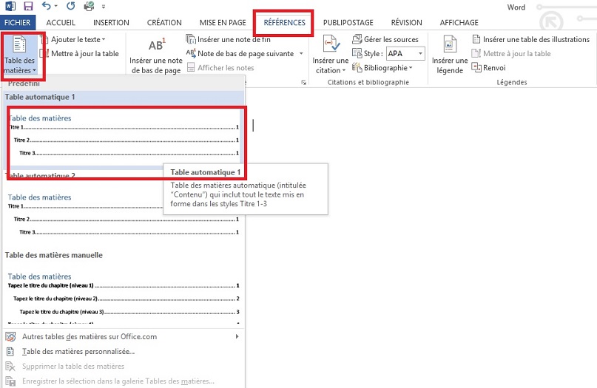Go to Note de bas de page suivante
This screenshot has height=388, width=597.
tap(240, 54)
